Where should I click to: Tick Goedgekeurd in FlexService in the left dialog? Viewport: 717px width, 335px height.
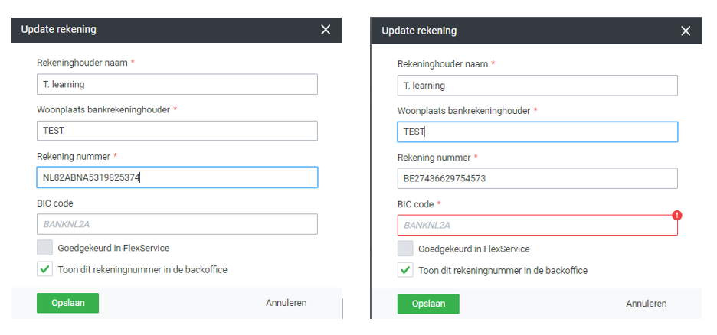(x=45, y=248)
